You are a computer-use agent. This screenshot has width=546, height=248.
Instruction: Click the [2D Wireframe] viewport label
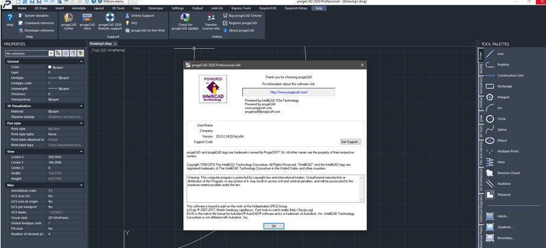tap(113, 51)
